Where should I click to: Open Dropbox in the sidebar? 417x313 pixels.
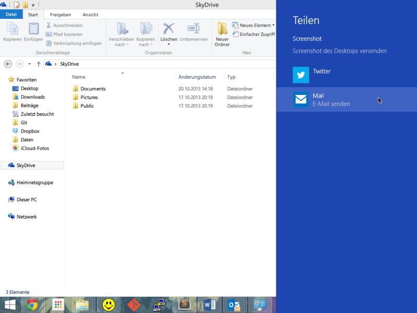(x=30, y=131)
